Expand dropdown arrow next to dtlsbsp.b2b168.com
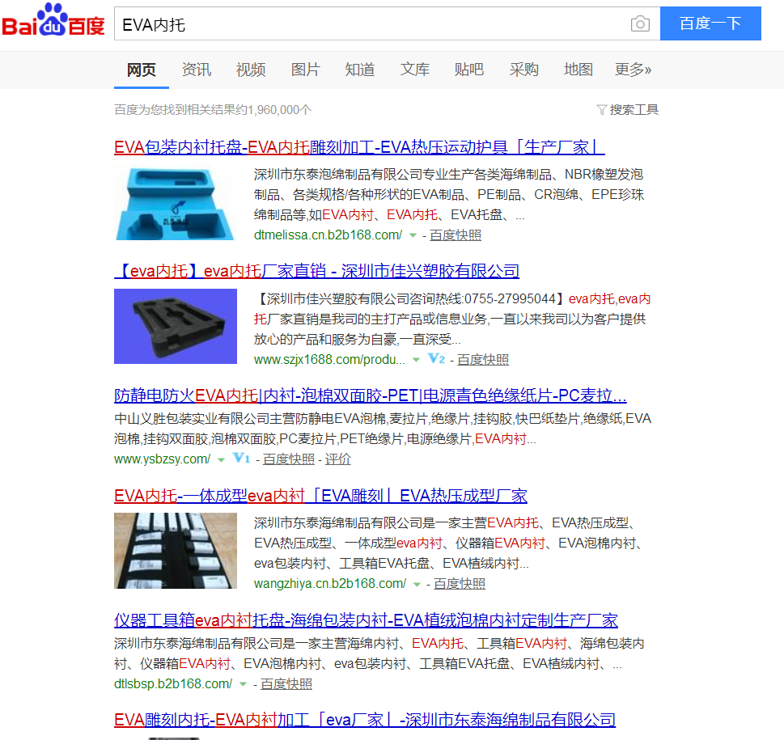This screenshot has height=740, width=784. click(x=243, y=684)
